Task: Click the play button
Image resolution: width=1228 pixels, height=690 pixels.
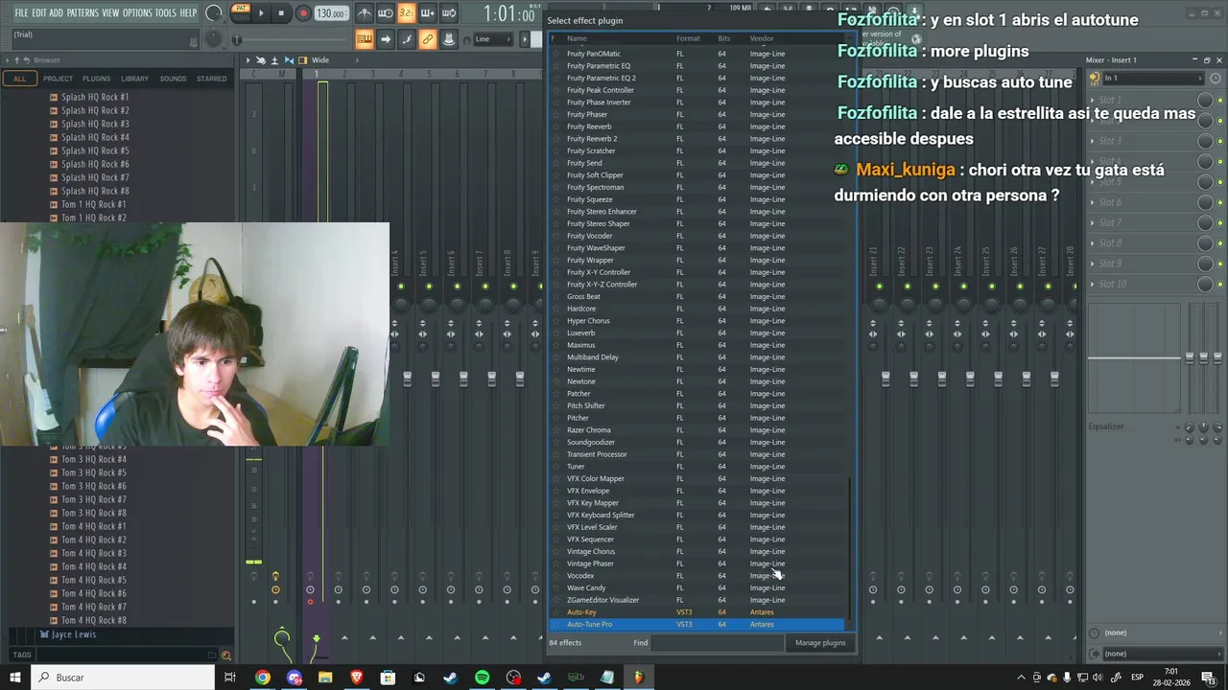Action: coord(261,13)
